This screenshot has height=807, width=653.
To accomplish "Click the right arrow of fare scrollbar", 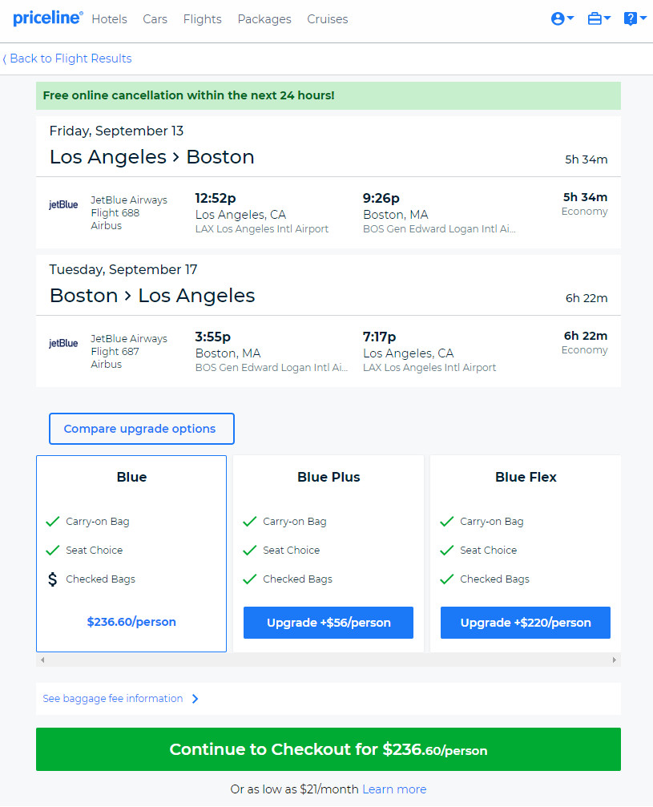I will click(614, 660).
